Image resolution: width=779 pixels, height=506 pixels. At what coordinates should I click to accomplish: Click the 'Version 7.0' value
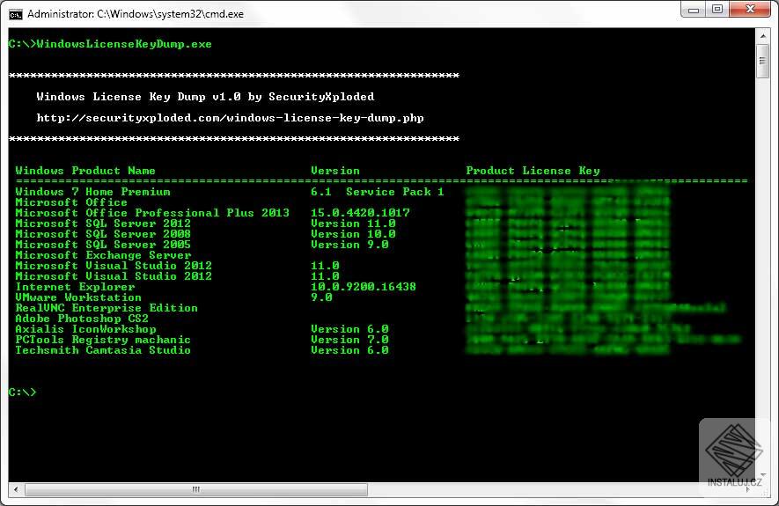click(349, 340)
